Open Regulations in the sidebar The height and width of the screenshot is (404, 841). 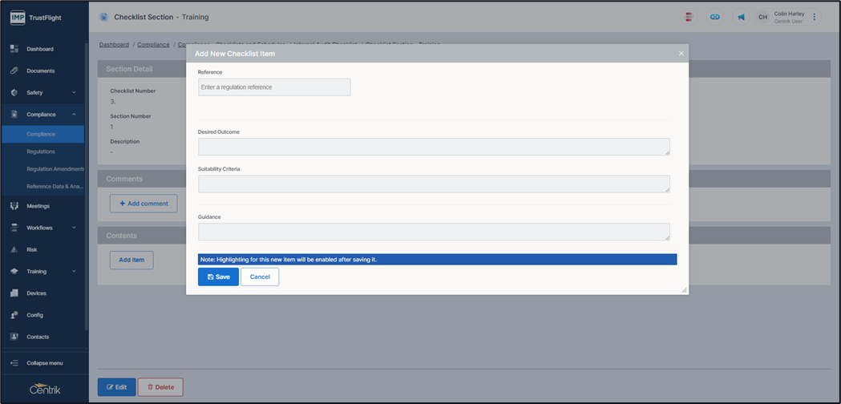pos(41,151)
